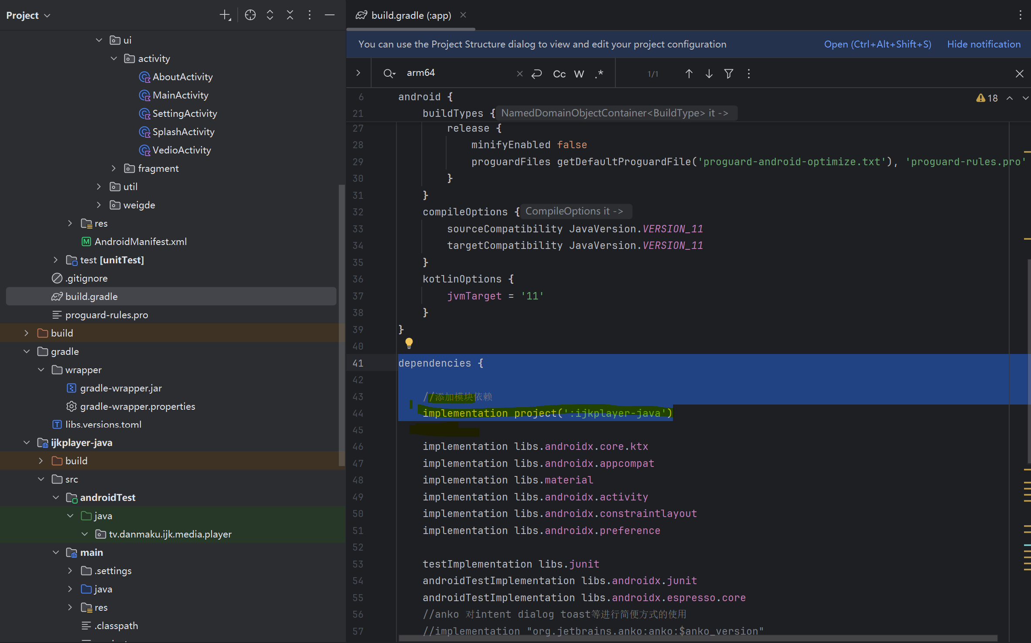Screen dimensions: 1031x643
Task: Jump to previous search occurrence arrow
Action: click(689, 74)
